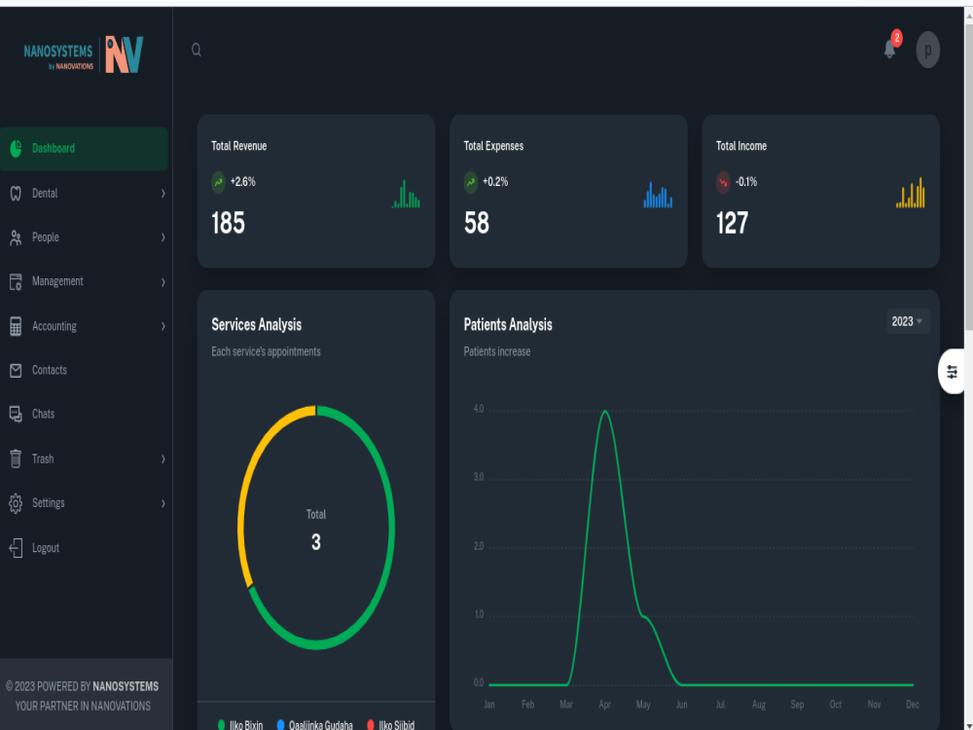
Task: Click the scrollbar down arrow
Action: (969, 725)
